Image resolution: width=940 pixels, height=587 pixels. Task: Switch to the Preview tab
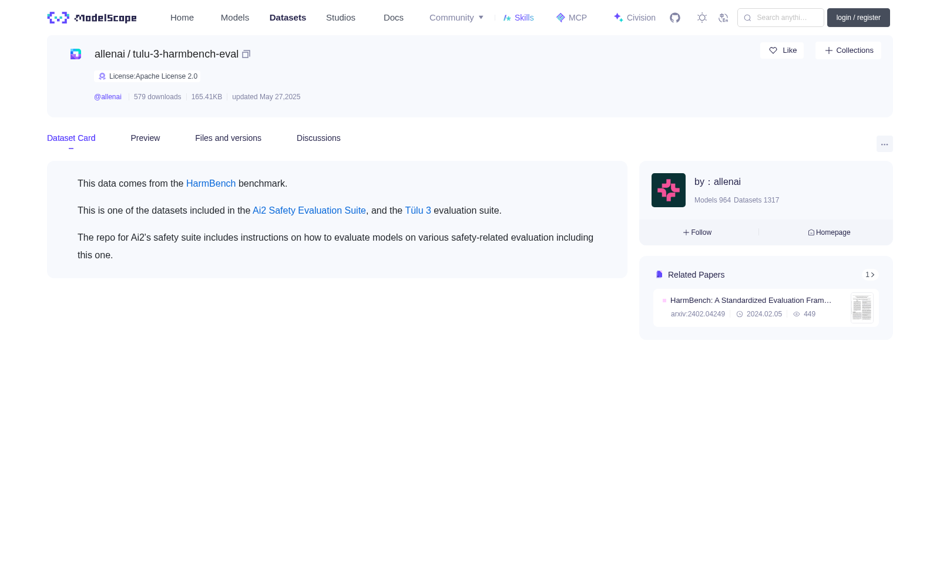tap(145, 138)
